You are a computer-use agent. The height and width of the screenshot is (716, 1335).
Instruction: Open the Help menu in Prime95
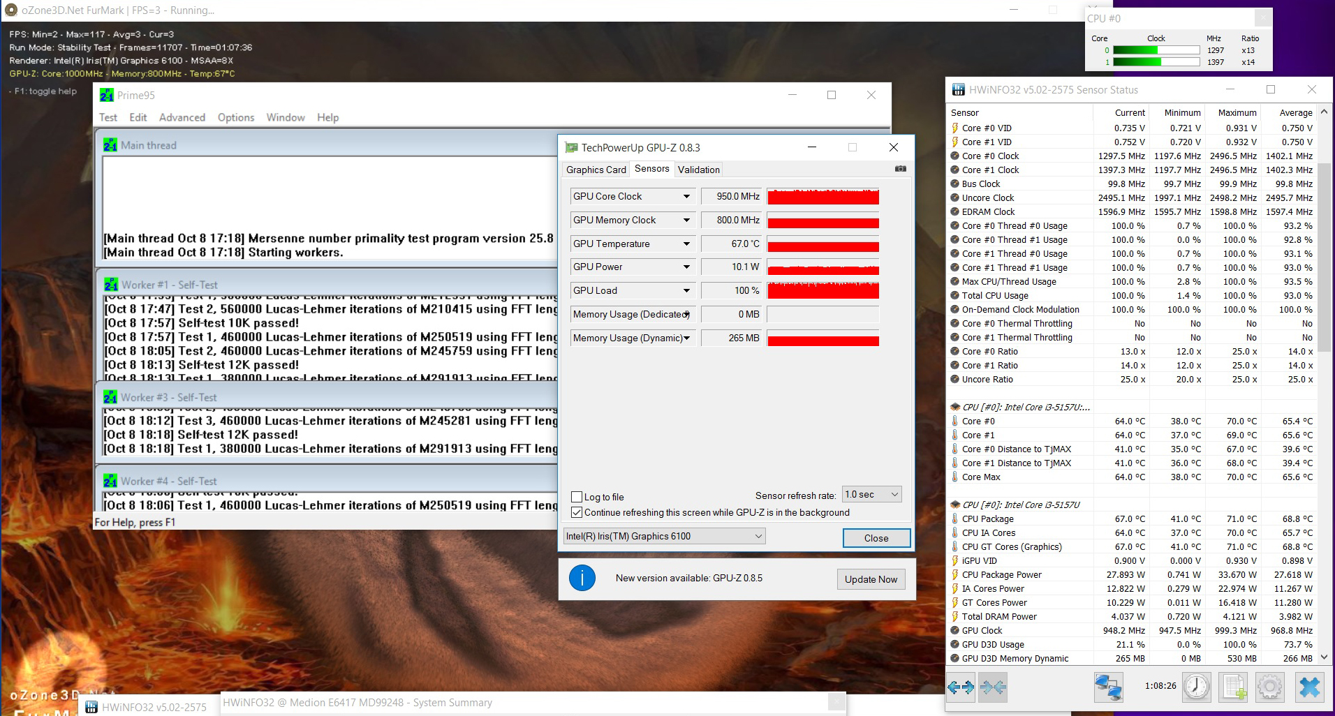click(x=328, y=117)
